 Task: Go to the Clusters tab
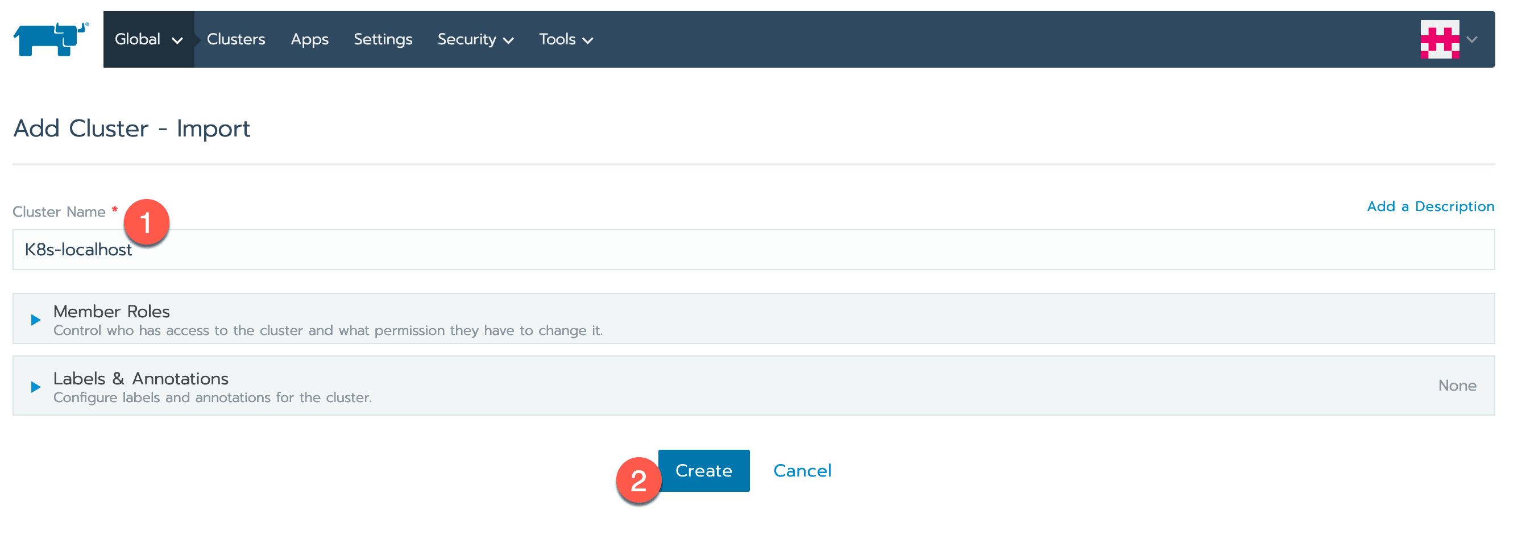tap(236, 39)
